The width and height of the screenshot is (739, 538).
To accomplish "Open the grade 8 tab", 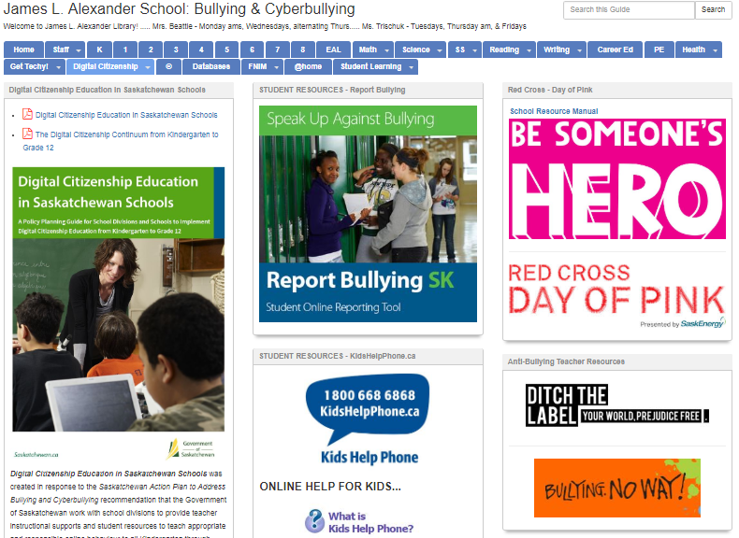I will (x=303, y=50).
